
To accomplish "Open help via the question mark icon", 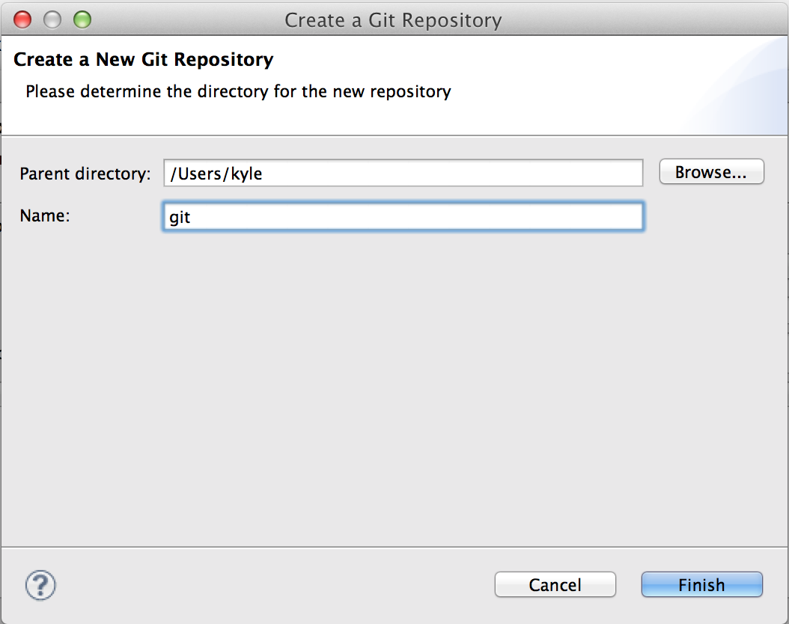I will [40, 585].
